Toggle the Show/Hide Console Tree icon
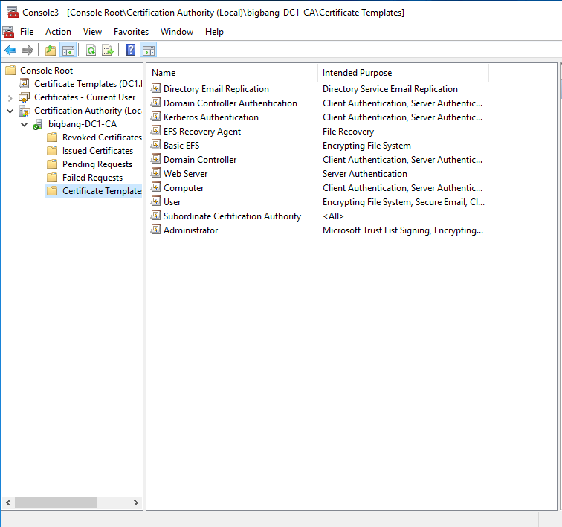The height and width of the screenshot is (527, 562). point(68,50)
